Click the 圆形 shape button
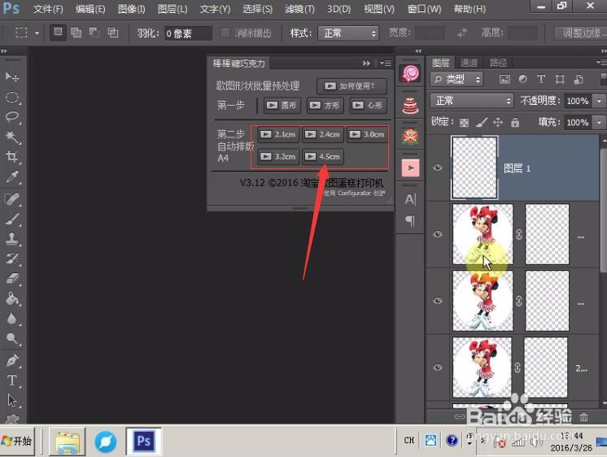This screenshot has height=457, width=607. pyautogui.click(x=282, y=105)
